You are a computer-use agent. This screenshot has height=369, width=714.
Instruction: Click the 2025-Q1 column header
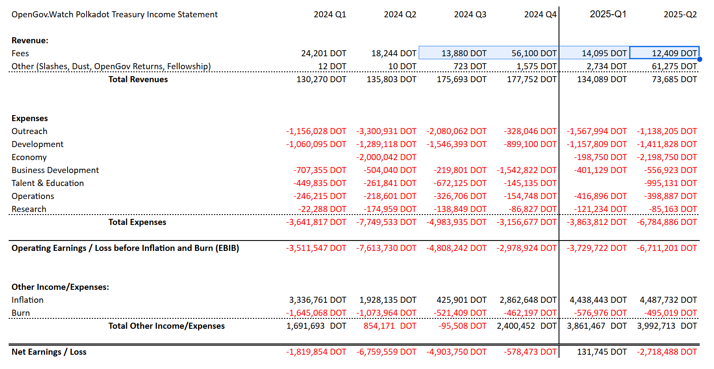pos(608,14)
